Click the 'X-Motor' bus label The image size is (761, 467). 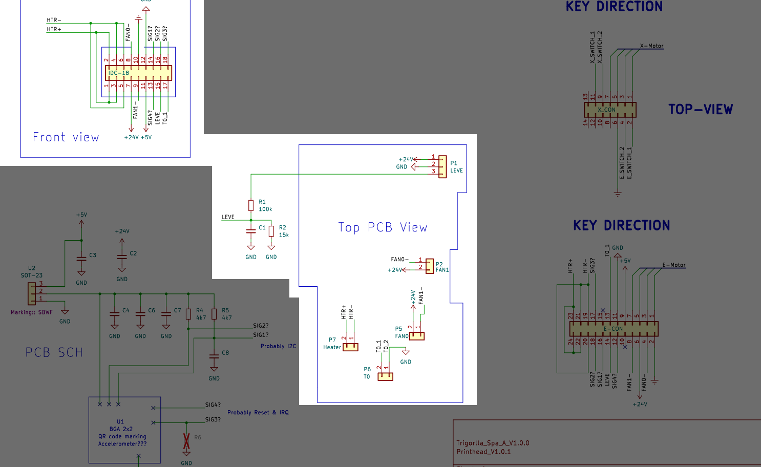[x=651, y=46]
